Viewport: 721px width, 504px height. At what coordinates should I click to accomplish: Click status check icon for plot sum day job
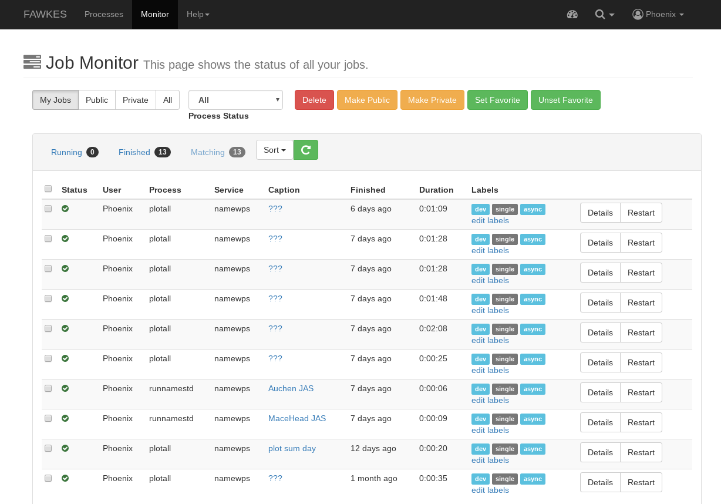click(x=65, y=448)
